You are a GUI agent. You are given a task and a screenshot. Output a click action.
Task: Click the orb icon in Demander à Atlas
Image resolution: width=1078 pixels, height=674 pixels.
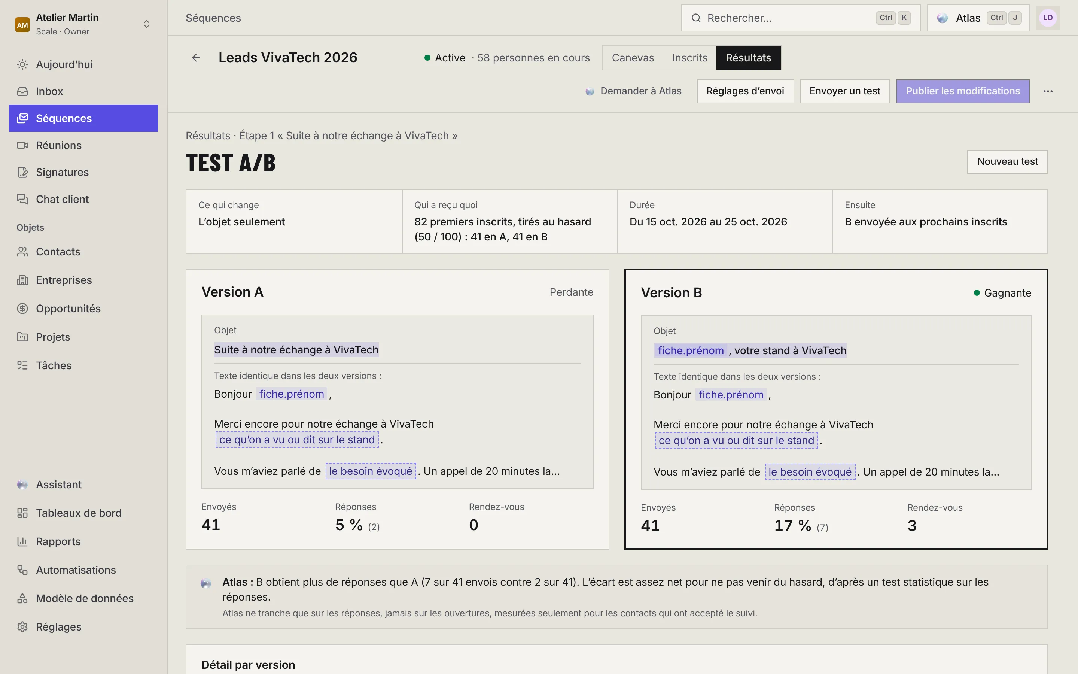point(590,91)
